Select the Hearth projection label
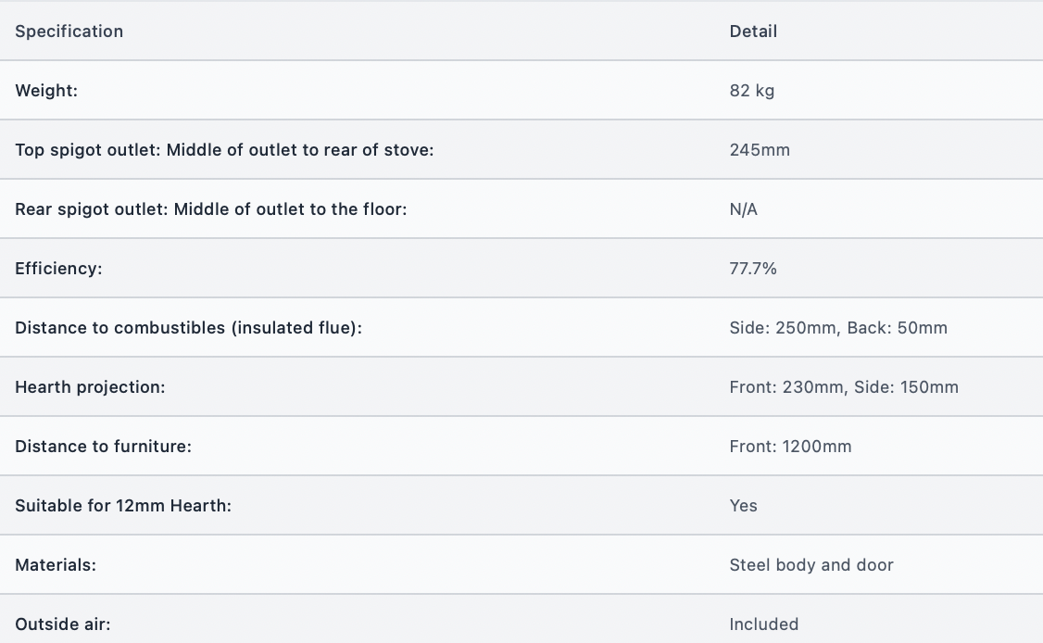Image resolution: width=1043 pixels, height=643 pixels. point(90,386)
